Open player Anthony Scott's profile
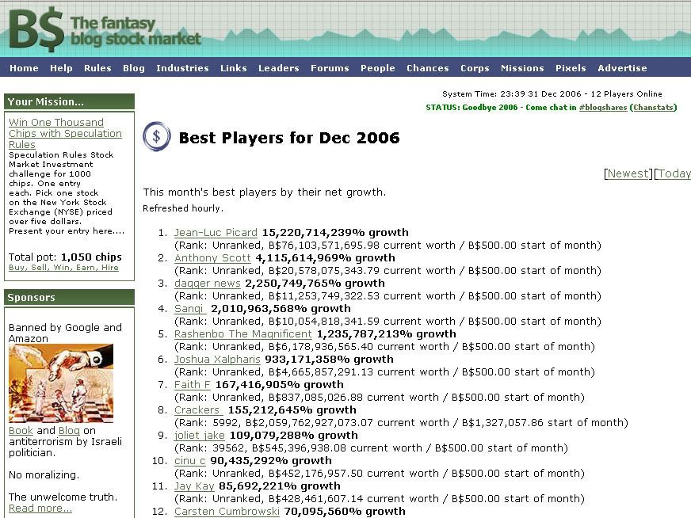691x518 pixels. coord(212,257)
